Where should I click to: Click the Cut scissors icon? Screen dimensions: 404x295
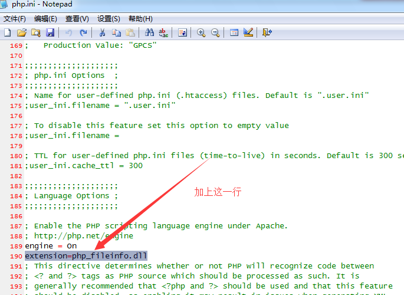coord(102,32)
